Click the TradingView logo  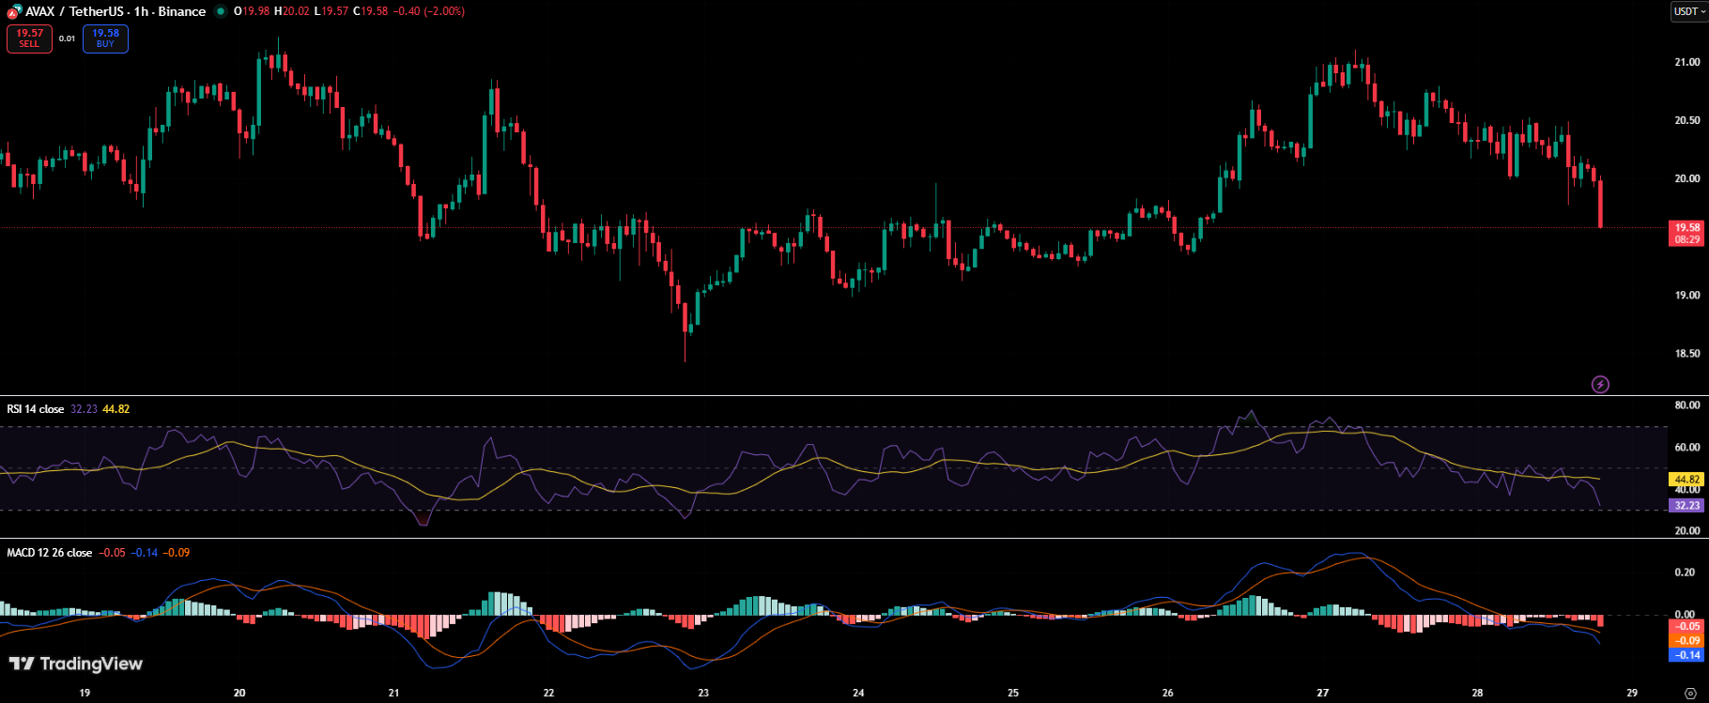(76, 664)
